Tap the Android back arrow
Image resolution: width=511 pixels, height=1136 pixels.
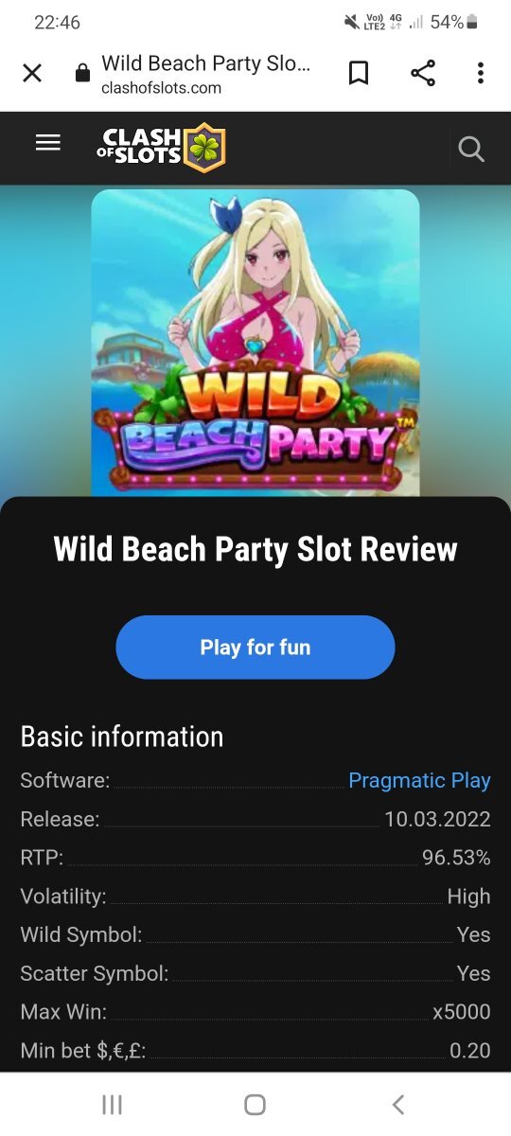(x=398, y=1105)
